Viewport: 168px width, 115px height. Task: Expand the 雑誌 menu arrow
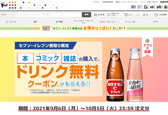pyautogui.click(x=46, y=22)
